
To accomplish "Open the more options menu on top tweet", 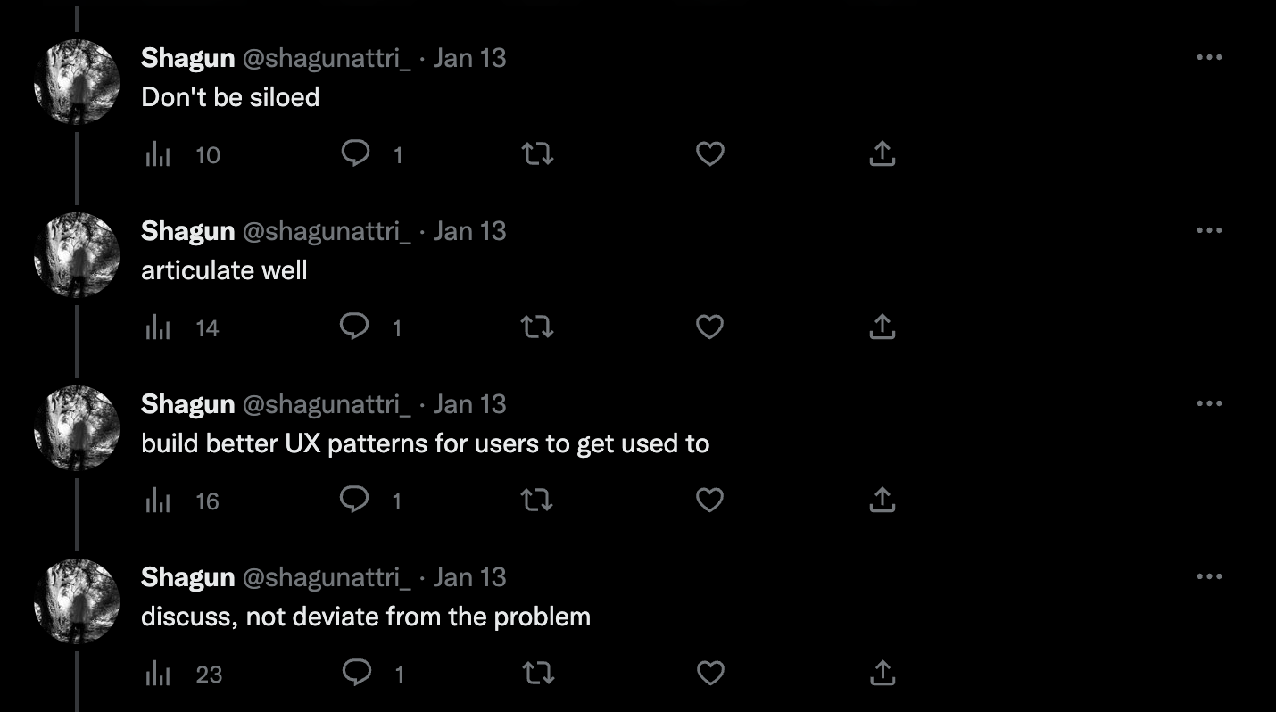I will [1210, 57].
